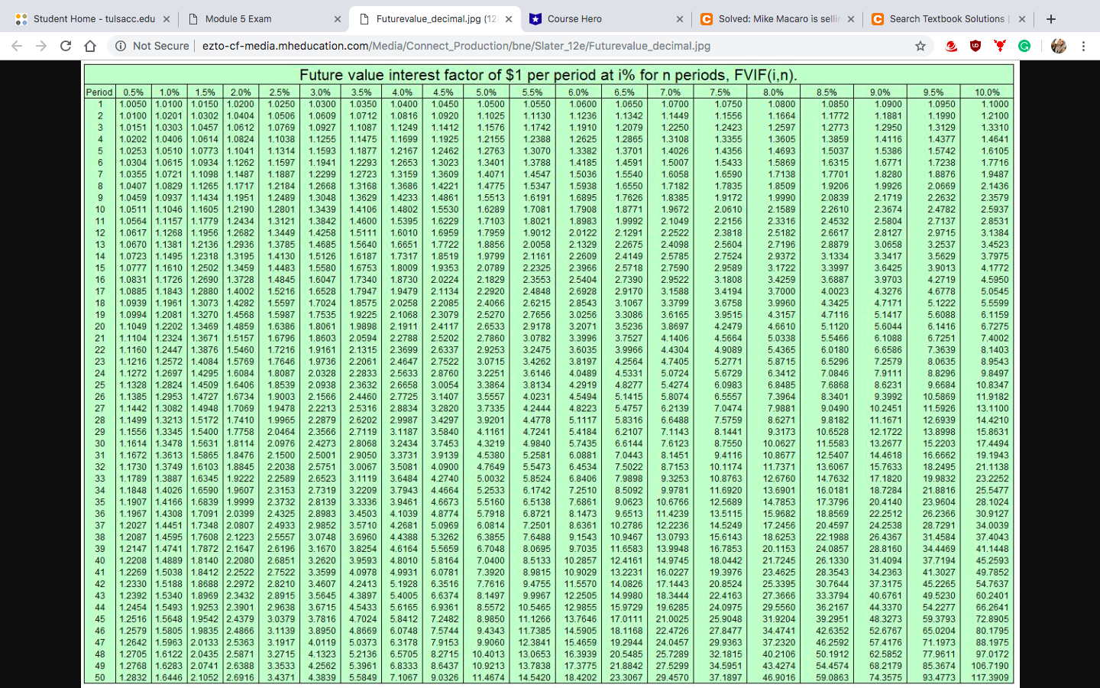1100x688 pixels.
Task: Bookmark this page with the star icon
Action: tap(920, 46)
